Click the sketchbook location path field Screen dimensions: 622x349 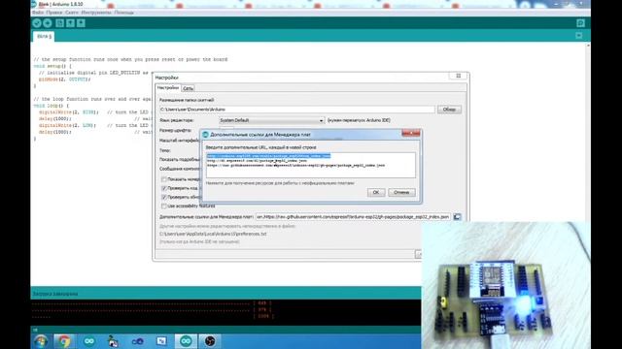(297, 110)
